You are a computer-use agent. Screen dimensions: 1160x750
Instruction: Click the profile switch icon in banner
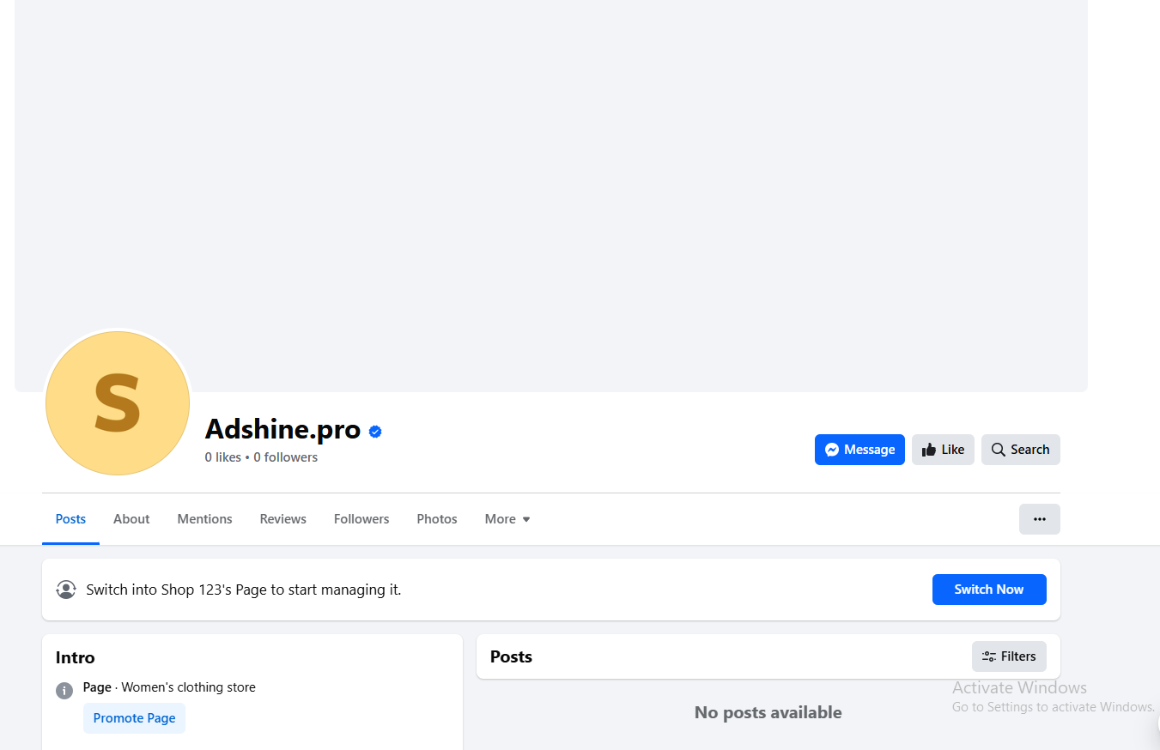coord(66,590)
